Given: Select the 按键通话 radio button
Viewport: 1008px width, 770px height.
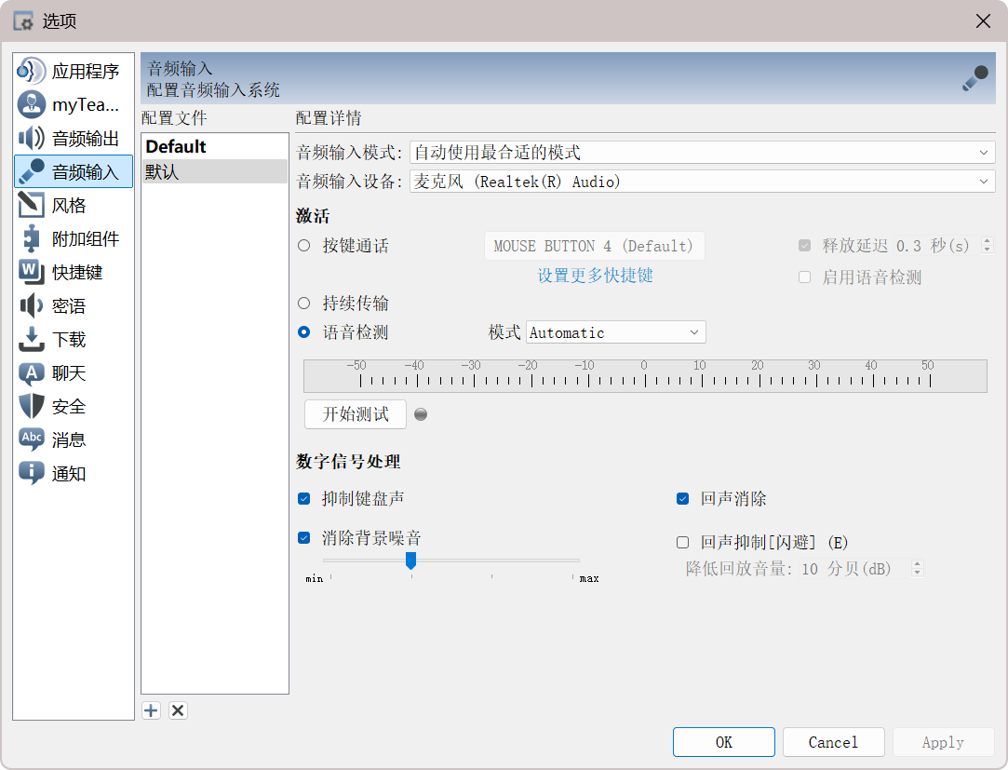Looking at the screenshot, I should 304,247.
